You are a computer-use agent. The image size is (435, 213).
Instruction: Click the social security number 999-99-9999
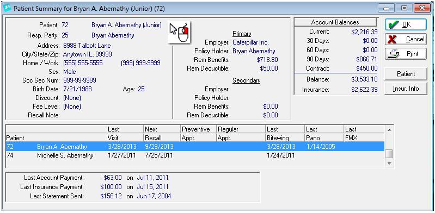point(79,80)
